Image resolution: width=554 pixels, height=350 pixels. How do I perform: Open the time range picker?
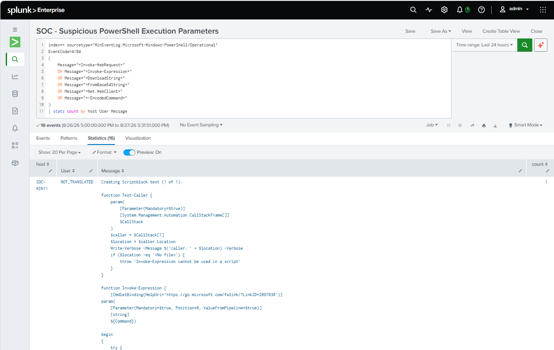tap(485, 45)
